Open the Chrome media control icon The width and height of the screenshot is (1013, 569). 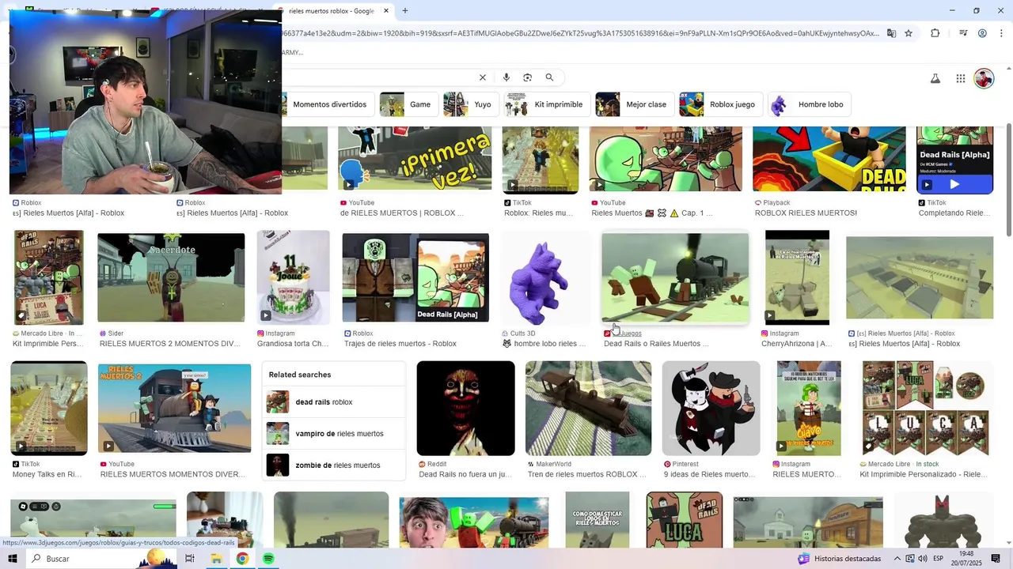(963, 33)
